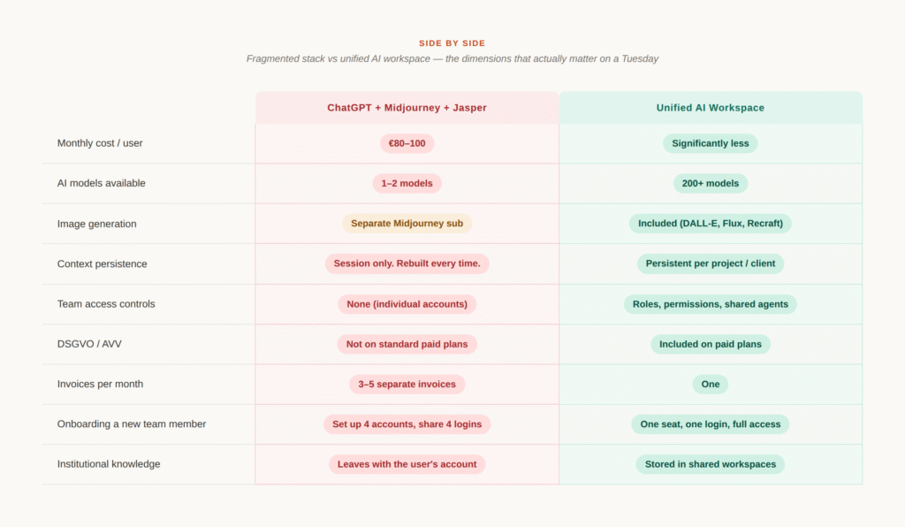Screen dimensions: 905x527
Task: Click the "3–5 separate invoices" pill
Action: [407, 384]
